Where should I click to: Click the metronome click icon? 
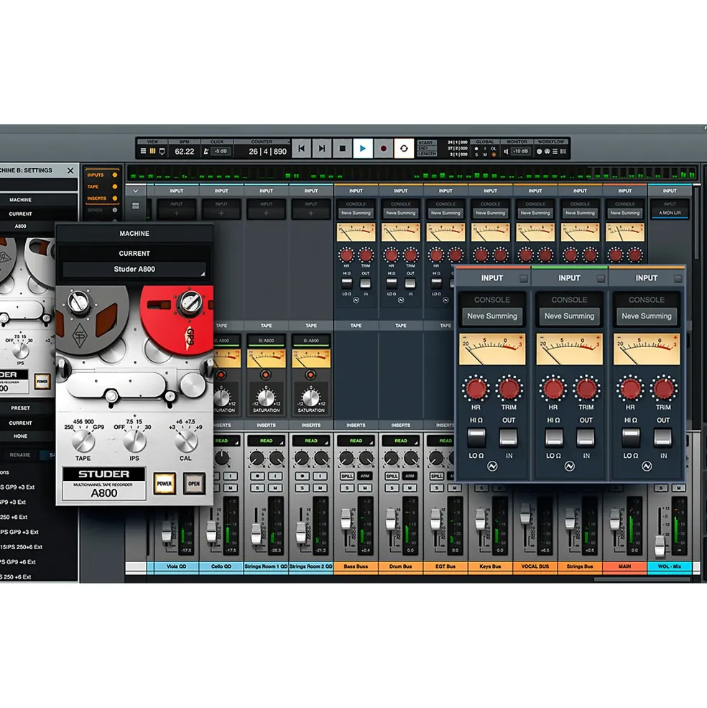click(206, 151)
